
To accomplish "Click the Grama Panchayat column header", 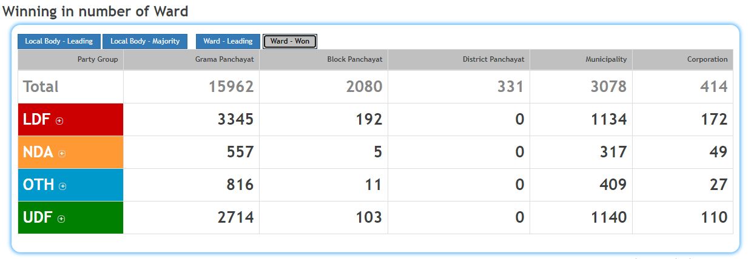I will [x=224, y=59].
